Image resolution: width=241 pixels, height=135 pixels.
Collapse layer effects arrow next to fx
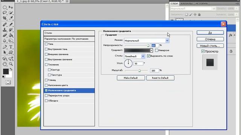[x=234, y=35]
